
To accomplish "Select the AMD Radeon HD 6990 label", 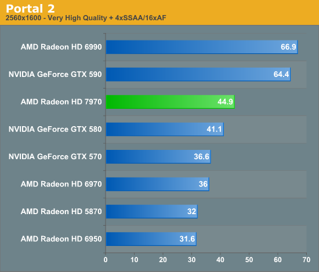I will click(x=61, y=47).
